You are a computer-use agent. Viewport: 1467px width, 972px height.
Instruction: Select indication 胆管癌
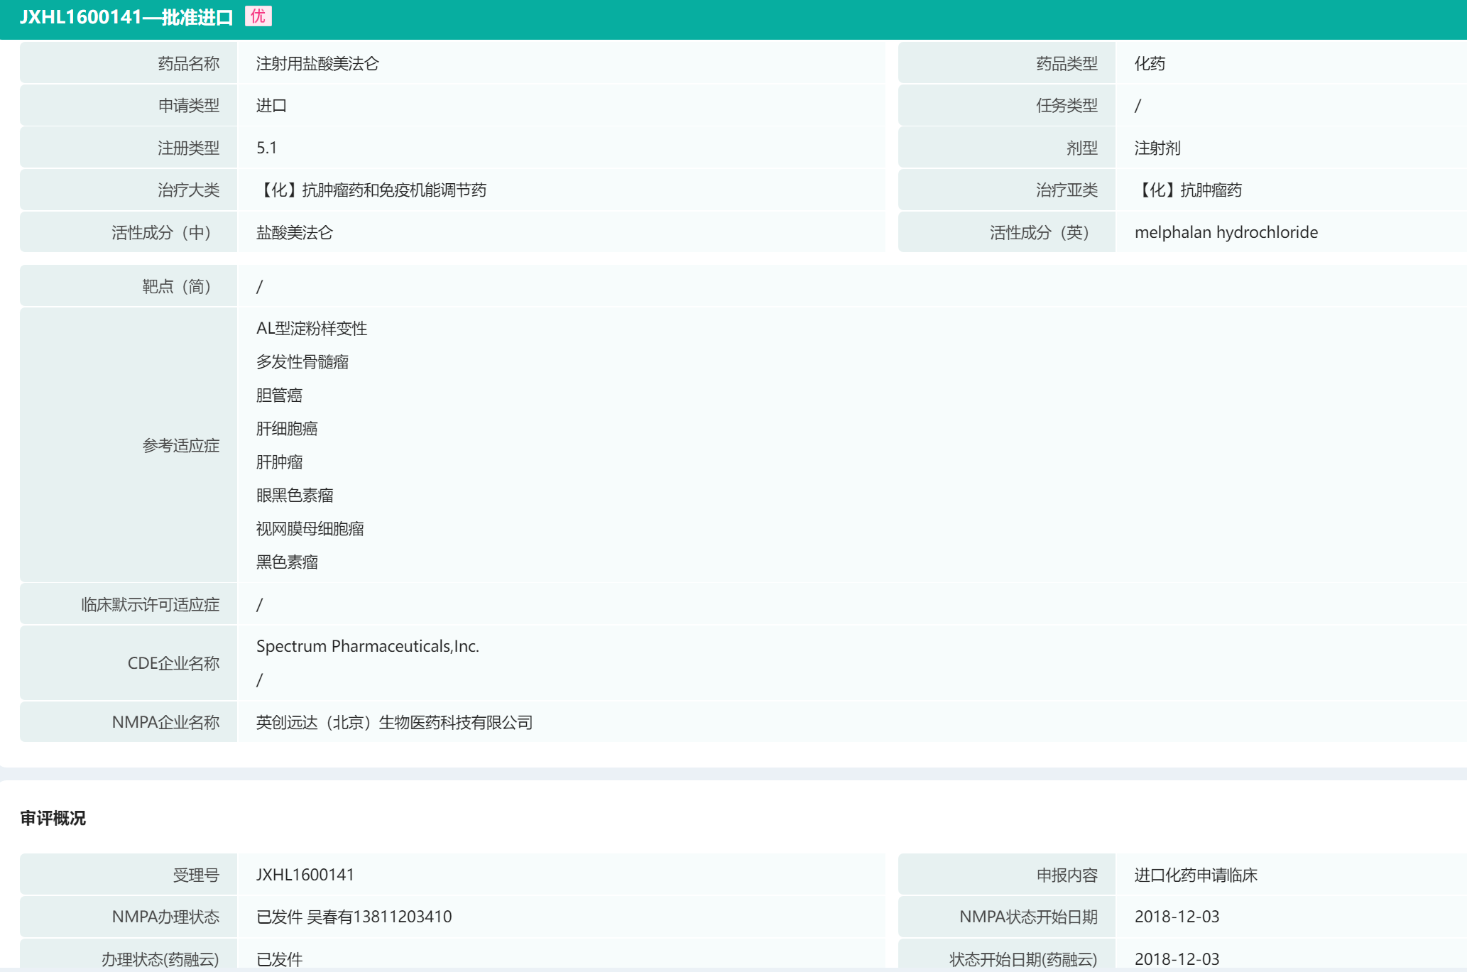pos(279,395)
